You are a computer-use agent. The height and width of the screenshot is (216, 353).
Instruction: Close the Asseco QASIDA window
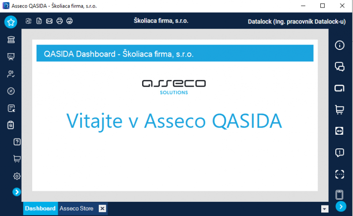[x=342, y=6]
